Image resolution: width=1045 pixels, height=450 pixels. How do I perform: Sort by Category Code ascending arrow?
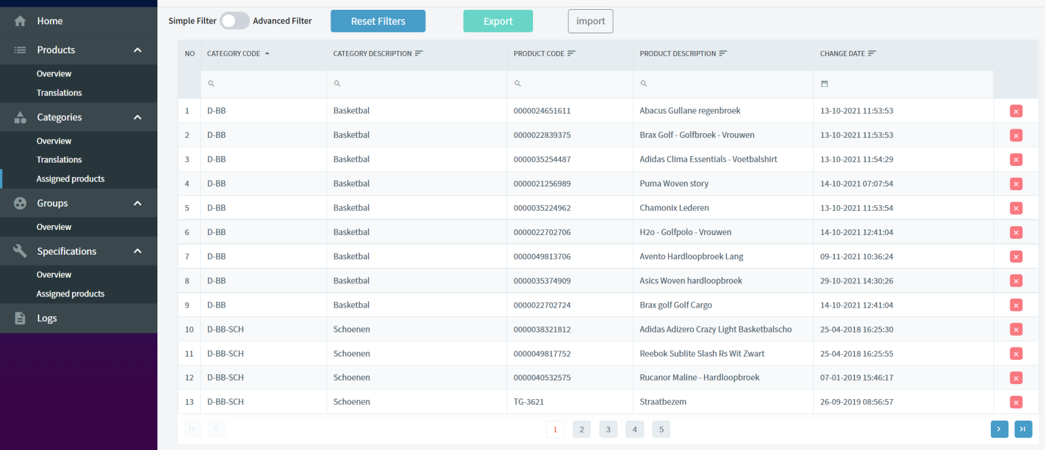point(267,54)
